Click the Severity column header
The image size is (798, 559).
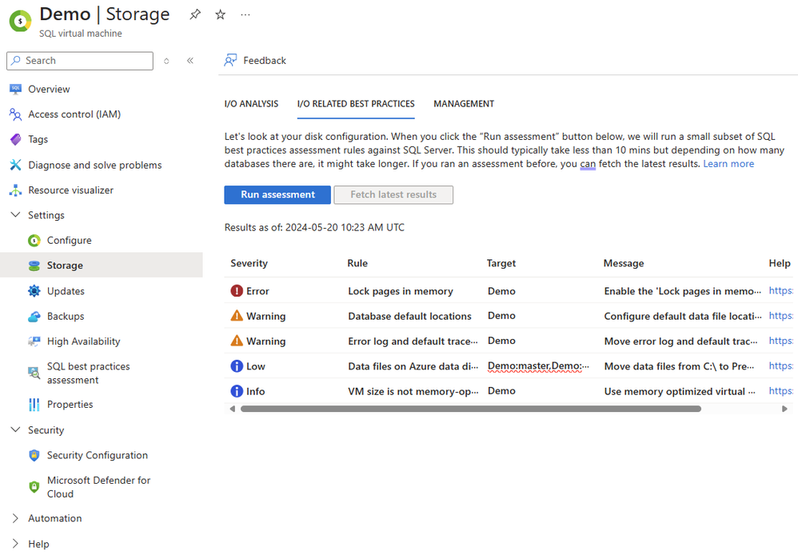249,263
